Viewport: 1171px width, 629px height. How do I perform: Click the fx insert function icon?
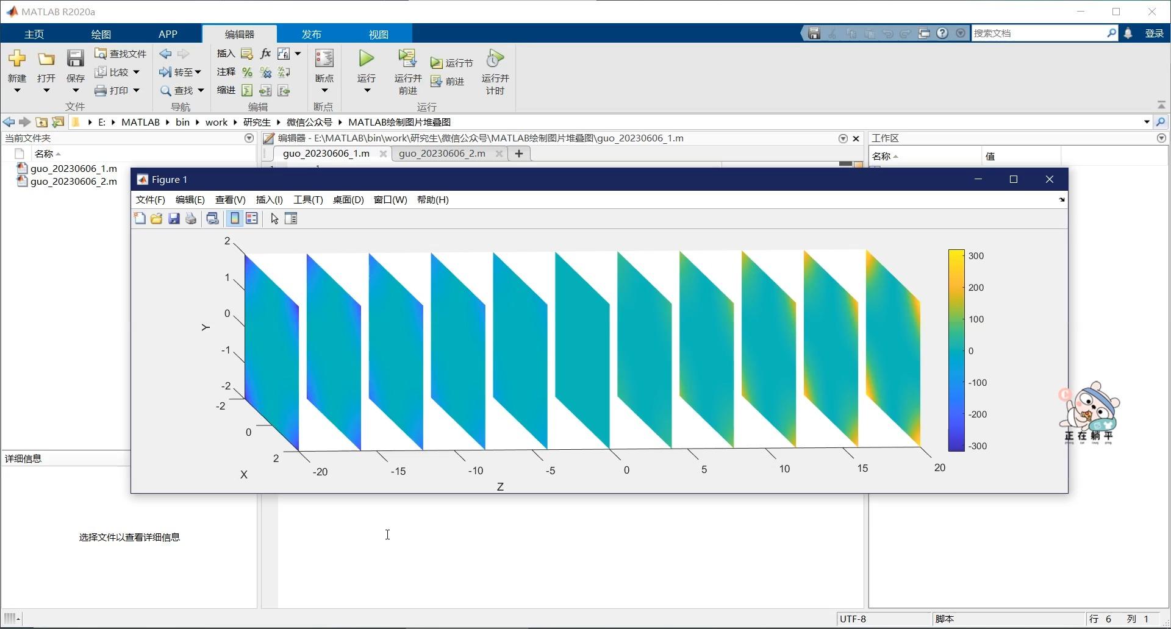265,54
